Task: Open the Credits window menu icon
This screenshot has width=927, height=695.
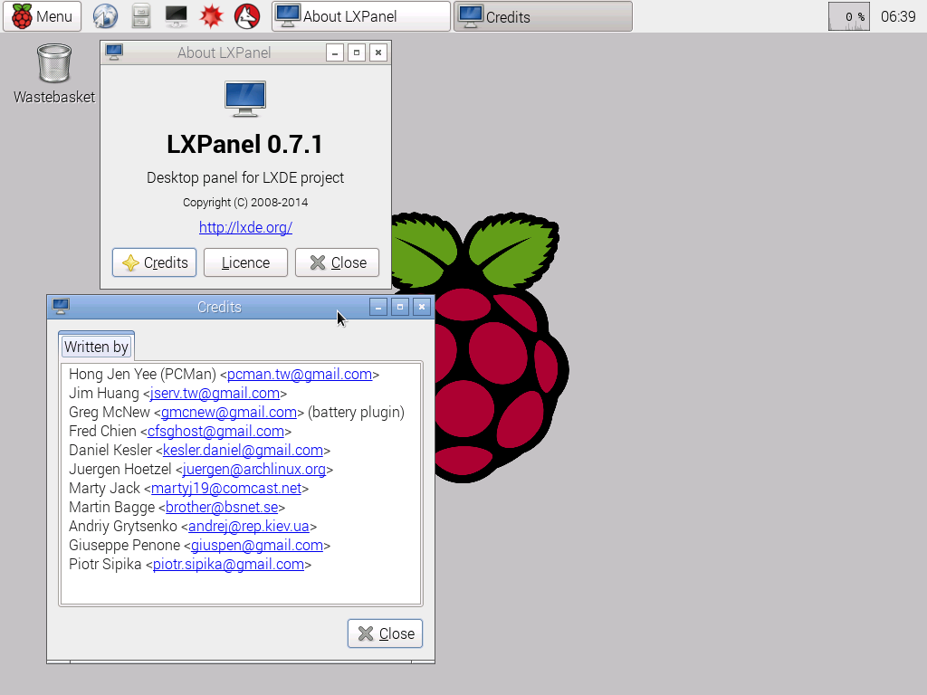Action: click(61, 306)
